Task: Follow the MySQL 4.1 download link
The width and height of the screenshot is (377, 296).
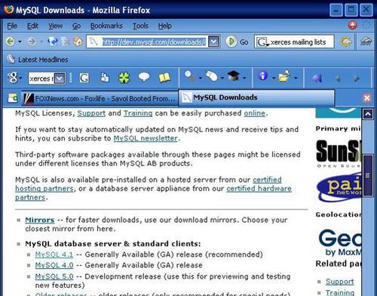Action: point(54,254)
